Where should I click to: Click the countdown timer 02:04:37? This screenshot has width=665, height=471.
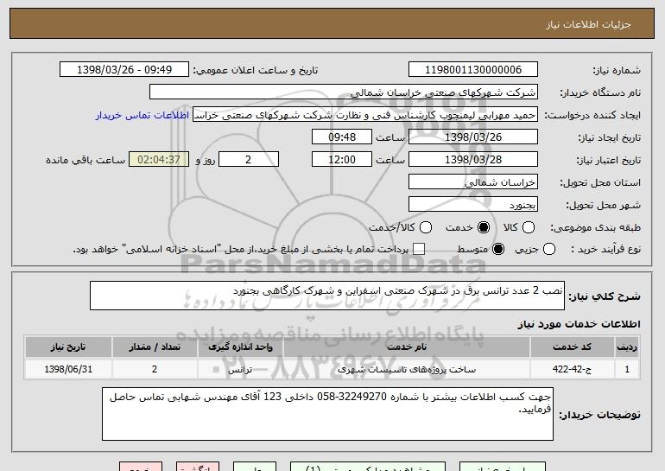[x=159, y=160]
